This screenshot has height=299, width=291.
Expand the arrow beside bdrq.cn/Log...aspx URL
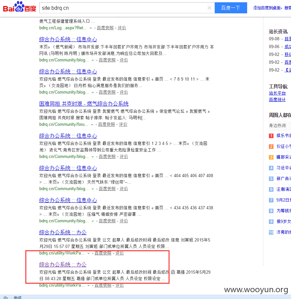[91, 28]
